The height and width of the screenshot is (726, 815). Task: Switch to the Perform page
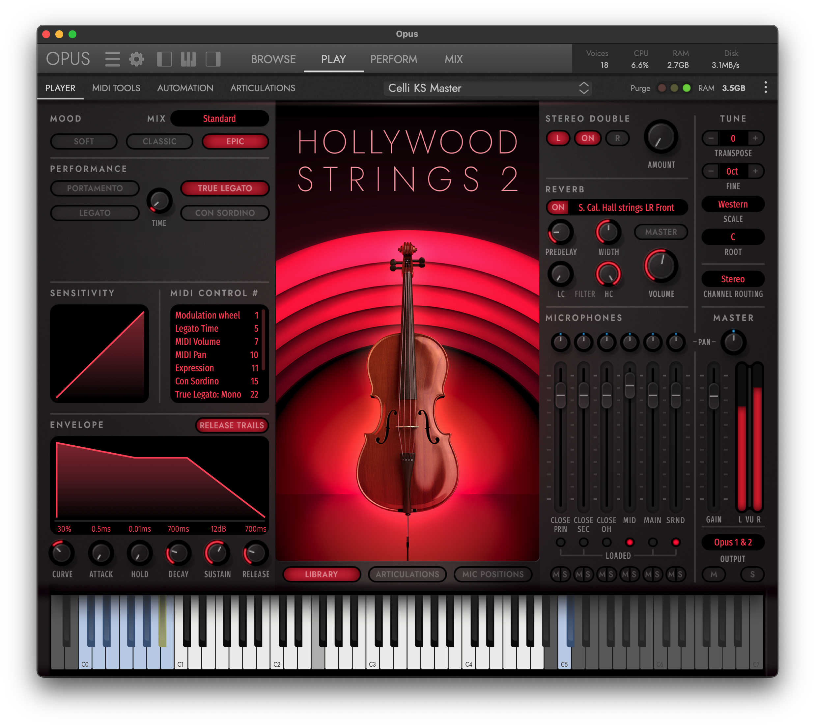point(393,59)
